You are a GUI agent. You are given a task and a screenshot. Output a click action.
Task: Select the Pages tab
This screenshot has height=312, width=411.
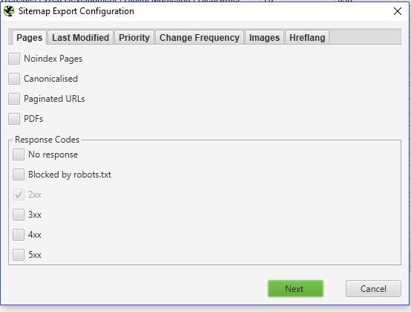pos(30,38)
